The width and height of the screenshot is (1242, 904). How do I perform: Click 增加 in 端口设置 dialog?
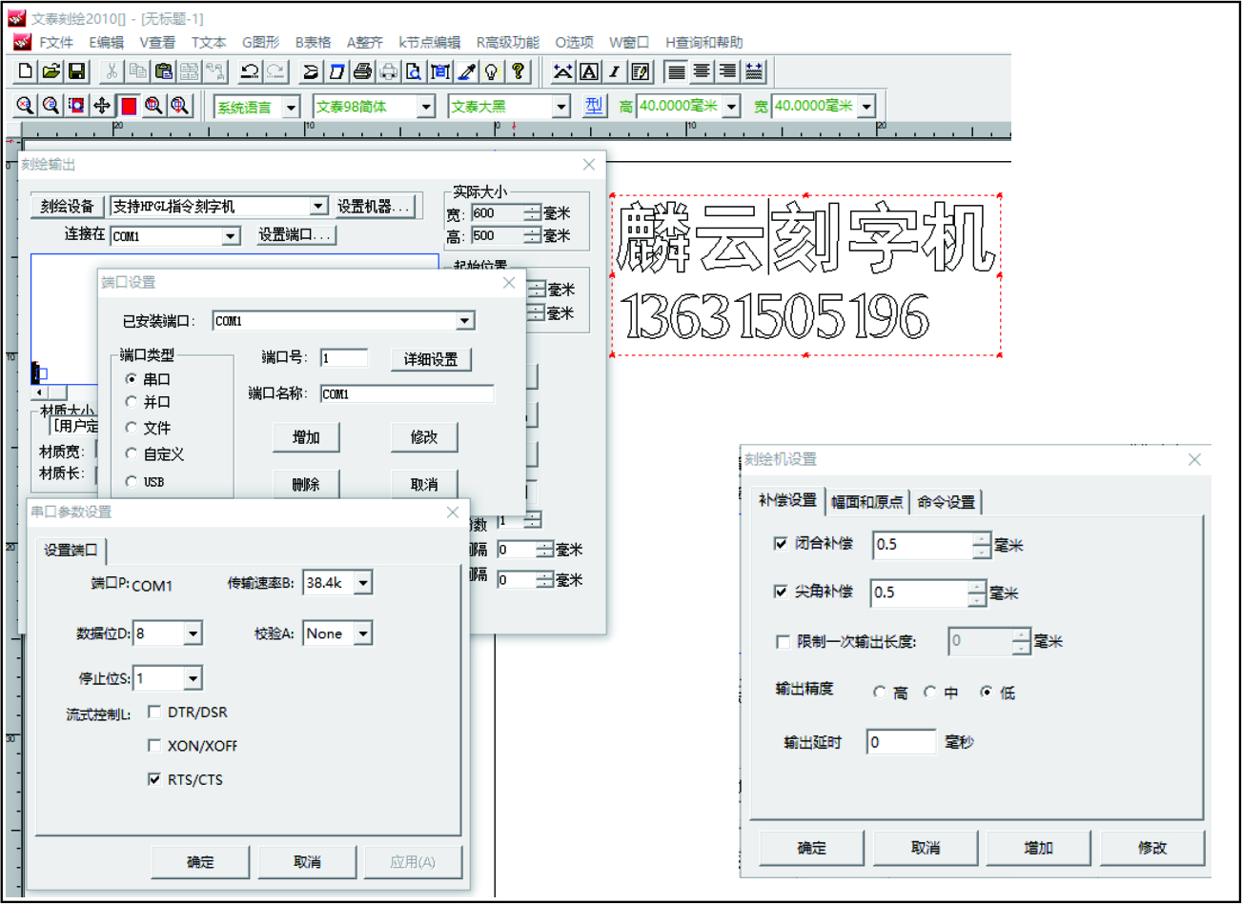tap(306, 437)
